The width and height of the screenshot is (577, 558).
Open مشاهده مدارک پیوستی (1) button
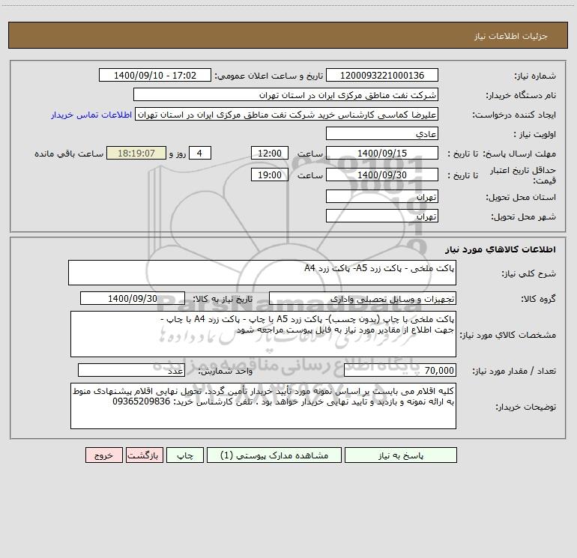pos(274,455)
